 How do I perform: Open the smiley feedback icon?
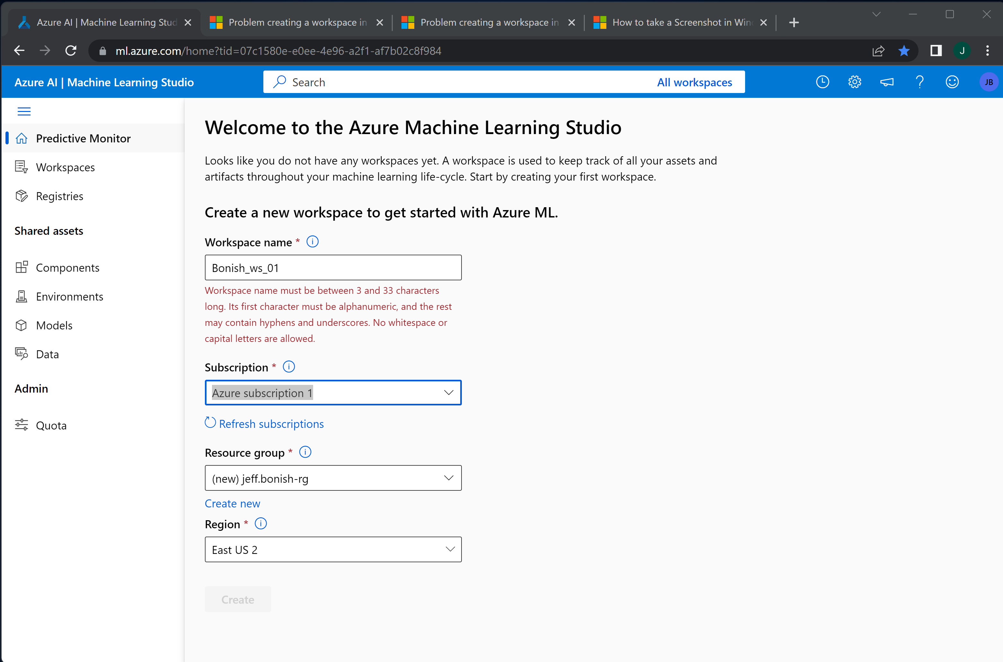952,82
